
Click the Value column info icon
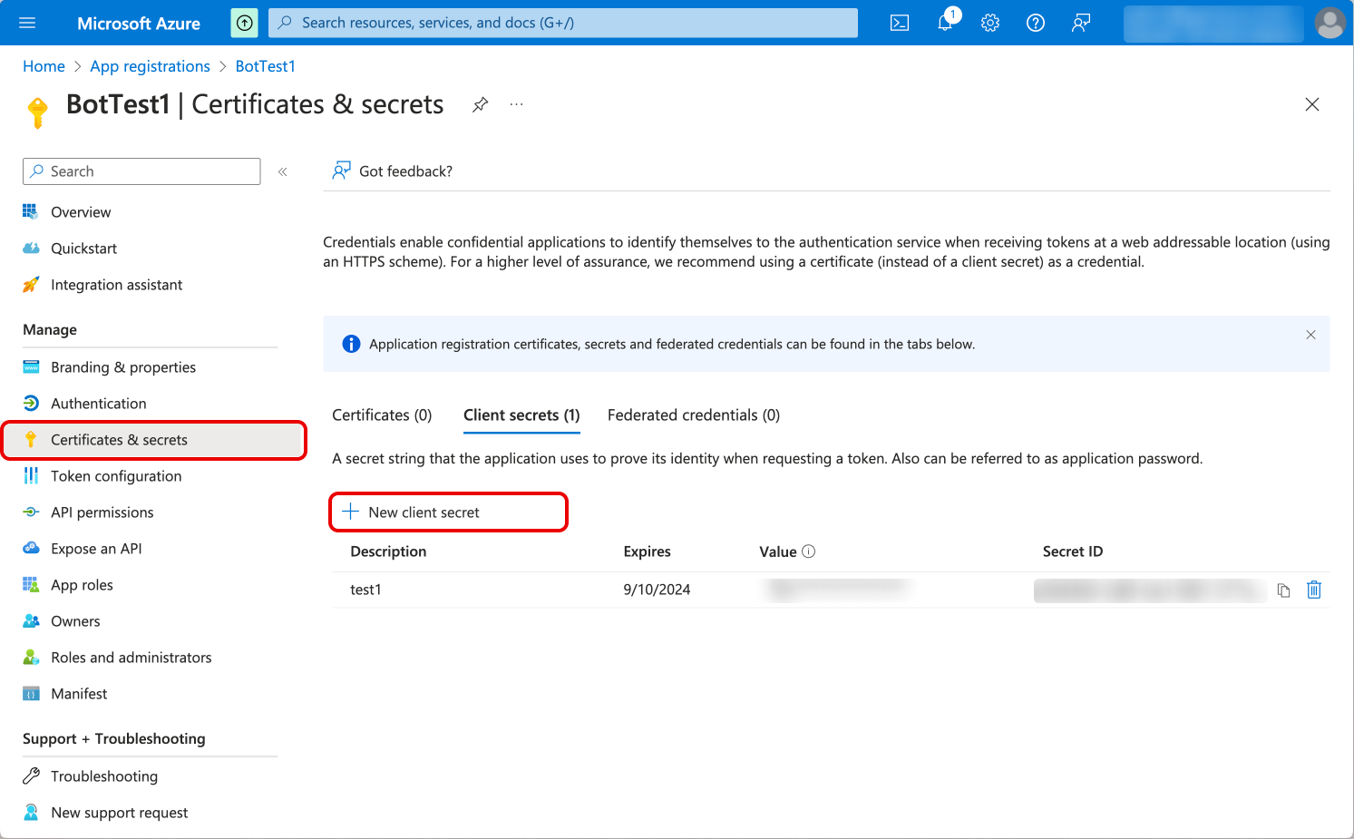coord(809,551)
